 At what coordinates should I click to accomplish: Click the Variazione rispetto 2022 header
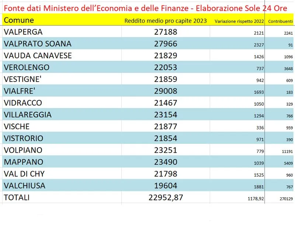(239, 21)
